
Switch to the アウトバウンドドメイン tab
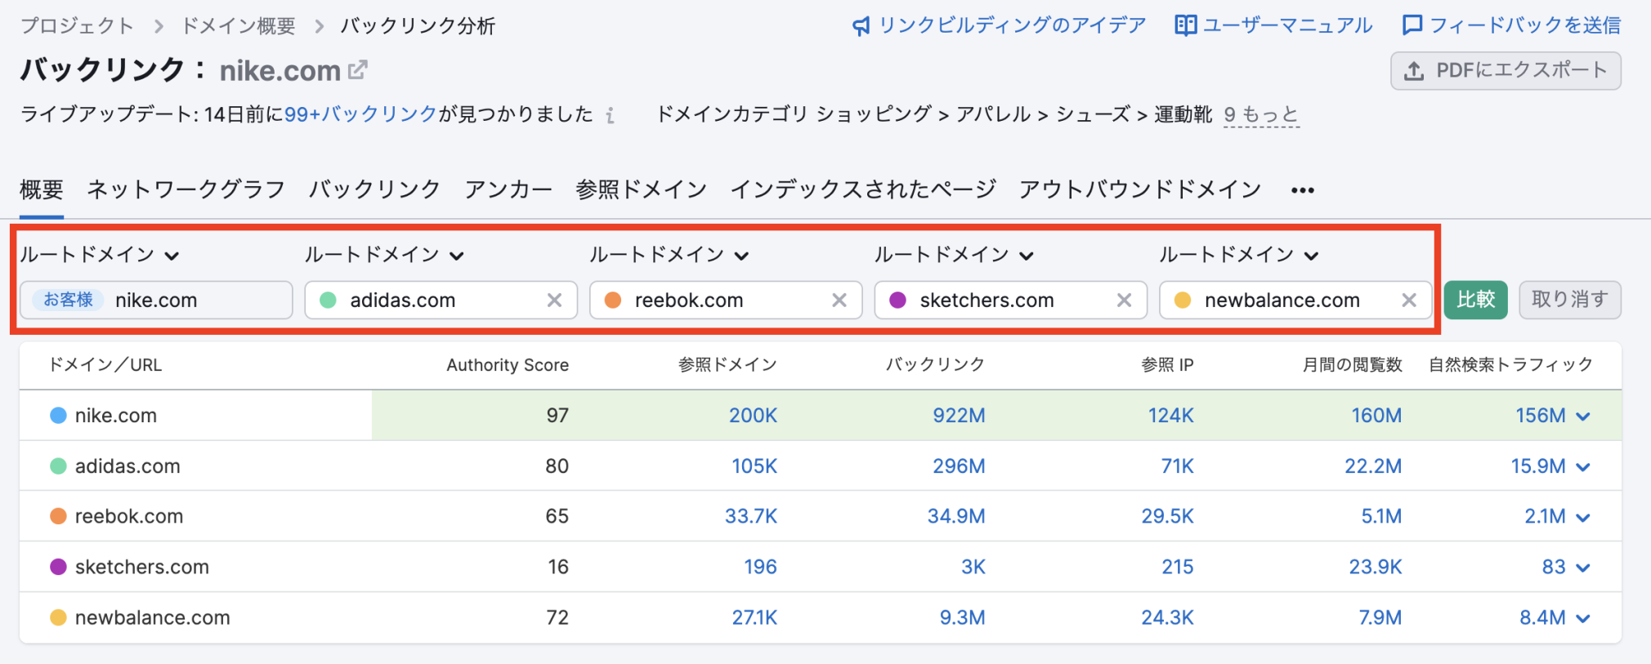(x=1140, y=189)
